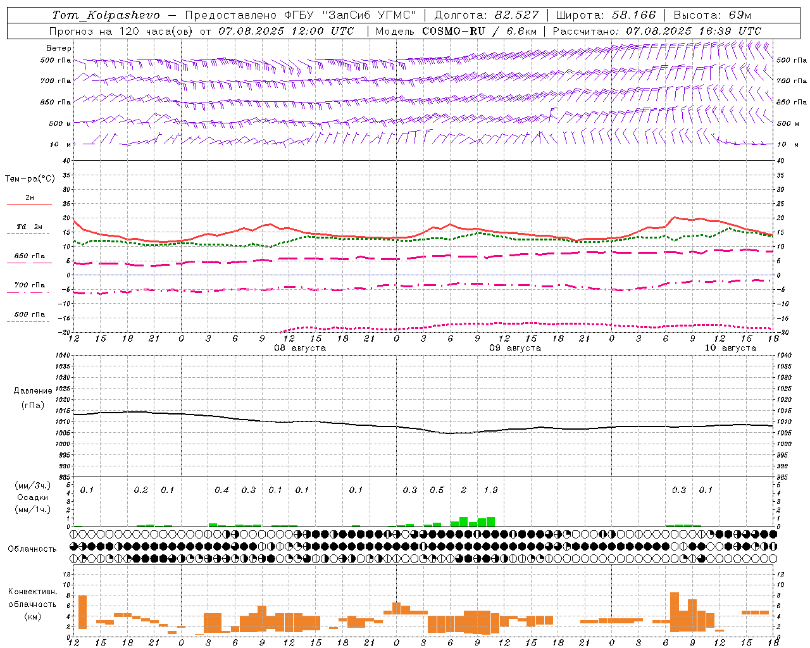Click the Тем-ра(°C) temperature panel label
810x648 pixels.
point(30,179)
